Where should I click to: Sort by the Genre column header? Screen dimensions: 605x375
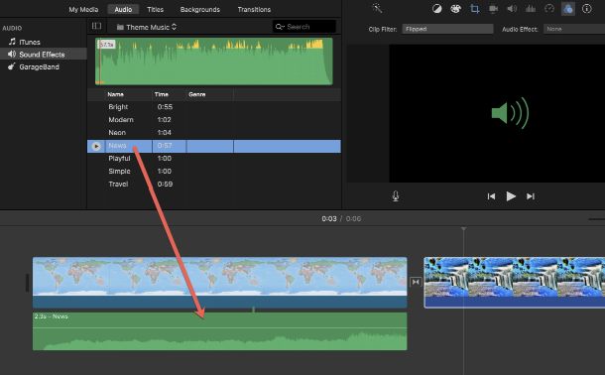(196, 94)
